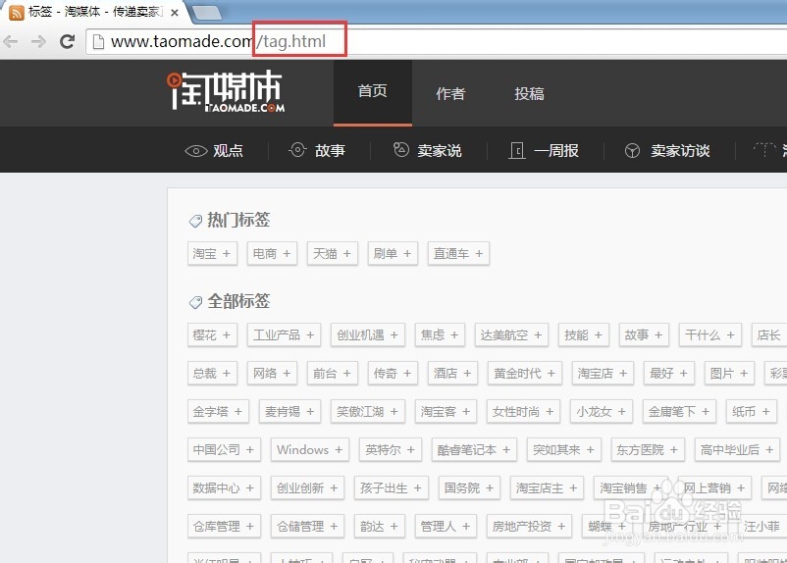Select the hot tag 天猫
Screen dimensions: 787x563
pyautogui.click(x=333, y=253)
